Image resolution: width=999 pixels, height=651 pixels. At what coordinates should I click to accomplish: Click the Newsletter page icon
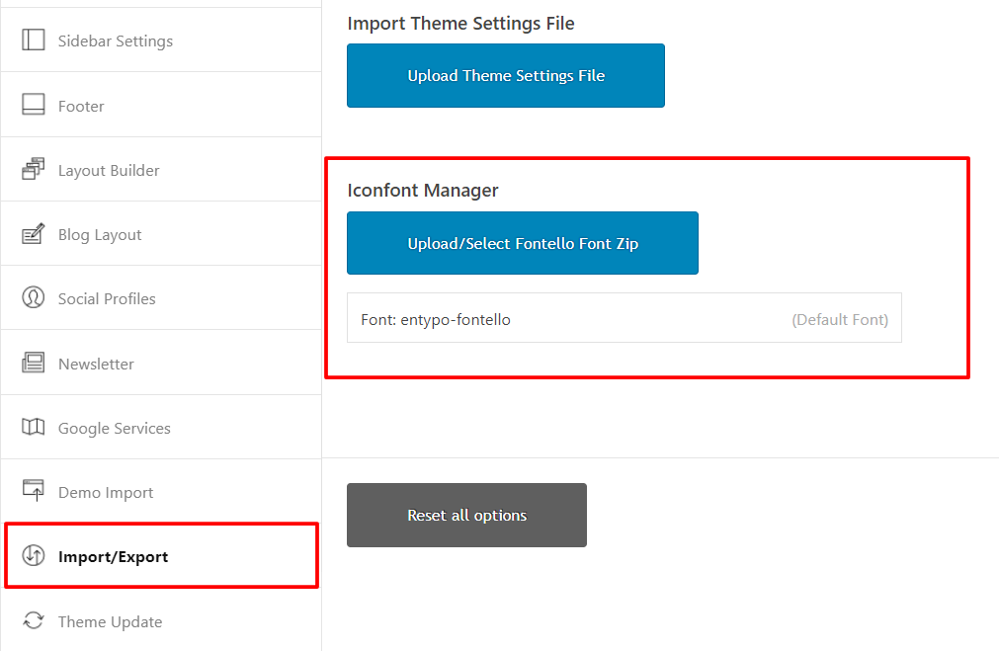(x=34, y=363)
